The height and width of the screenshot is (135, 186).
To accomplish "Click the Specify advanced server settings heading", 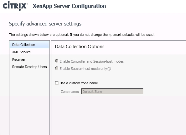I will pos(45,24).
